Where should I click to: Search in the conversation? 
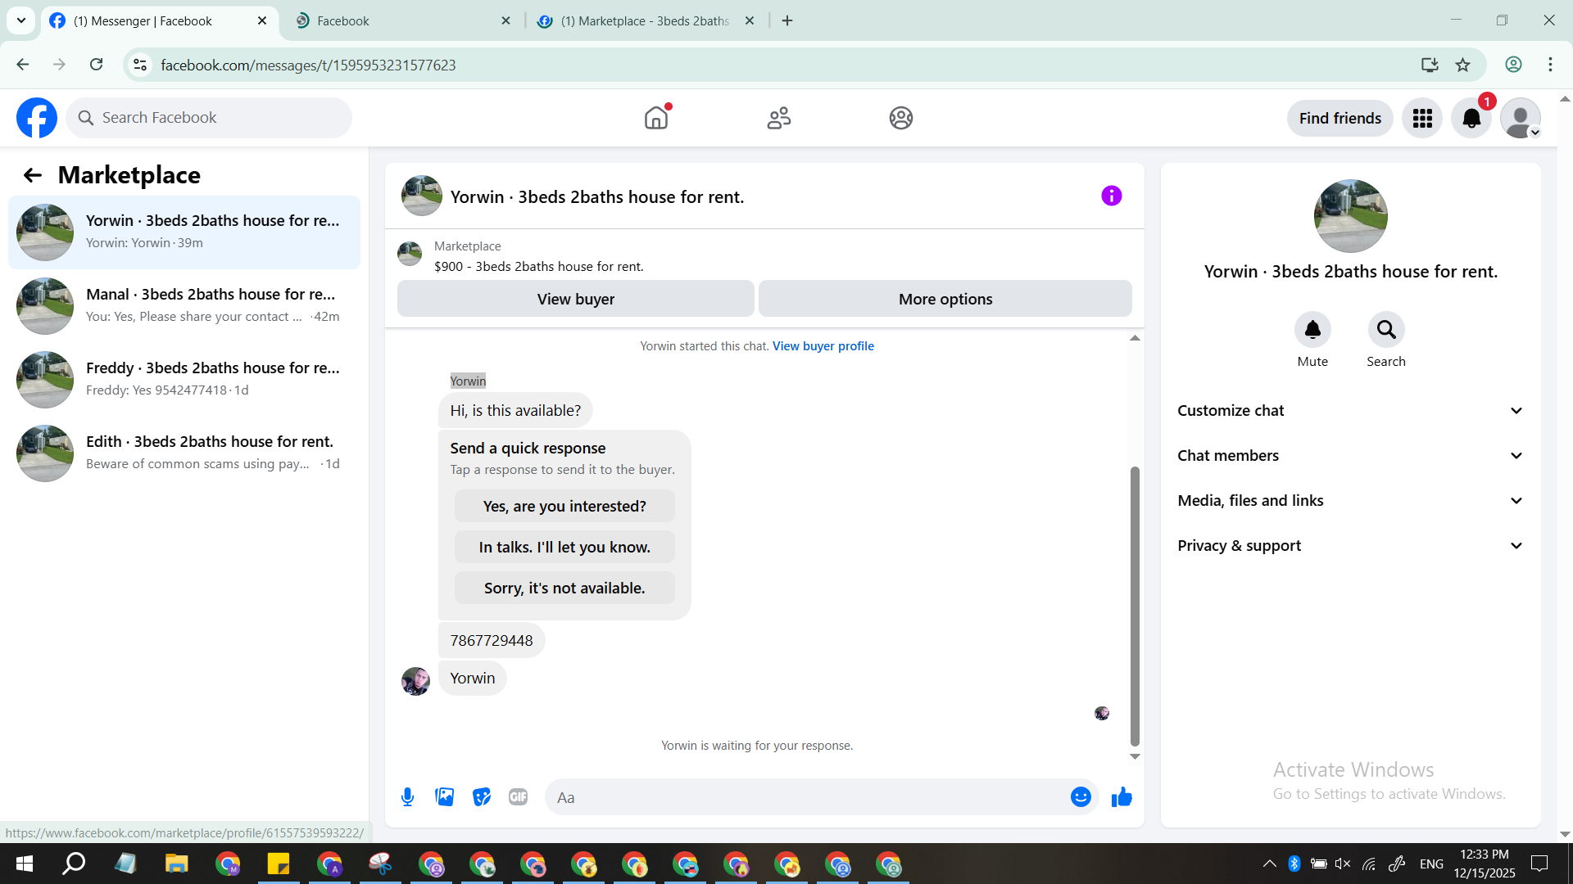tap(1386, 330)
